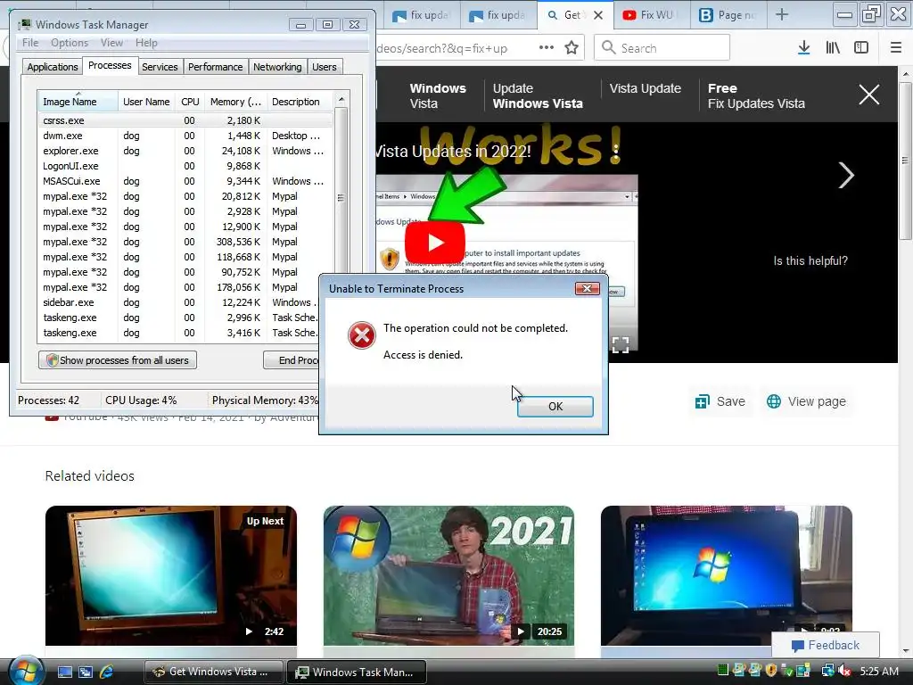This screenshot has height=685, width=913.
Task: Click the fullscreen icon on the video preview
Action: (621, 345)
